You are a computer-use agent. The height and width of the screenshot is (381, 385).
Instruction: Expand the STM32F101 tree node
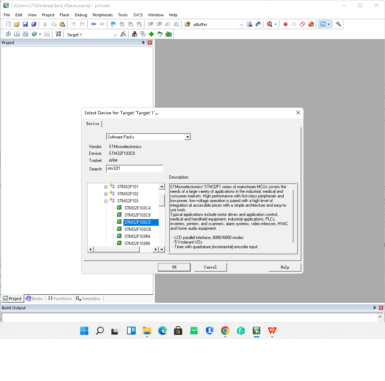(106, 187)
